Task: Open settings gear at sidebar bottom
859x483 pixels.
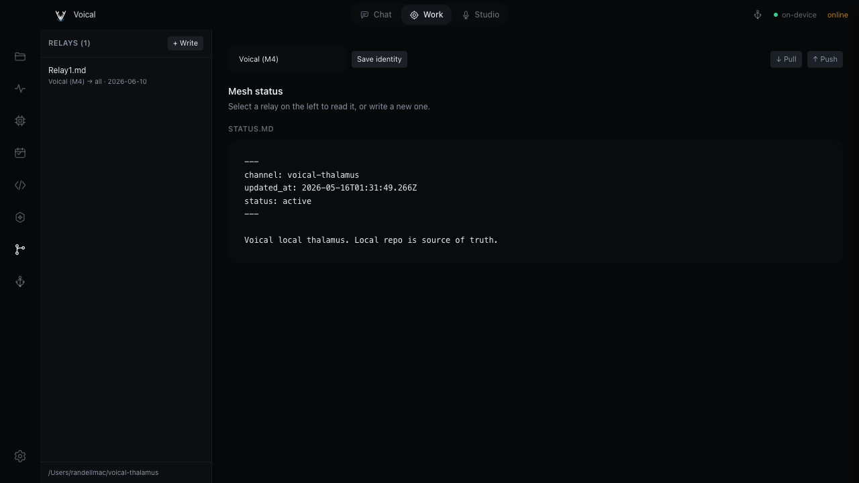Action: coord(20,456)
